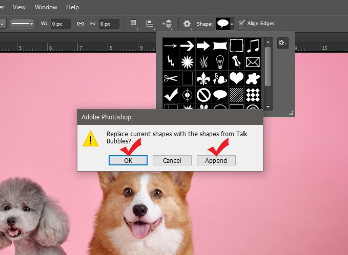Select the bold block arrow shape

pos(203,46)
